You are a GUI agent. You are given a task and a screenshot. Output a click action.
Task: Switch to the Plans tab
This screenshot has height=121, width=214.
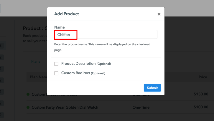click(36, 62)
